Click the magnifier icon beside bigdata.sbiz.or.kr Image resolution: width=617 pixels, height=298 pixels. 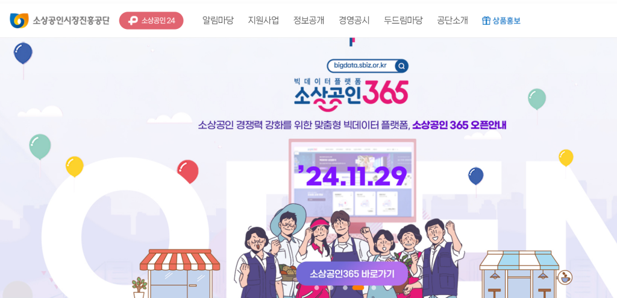401,66
